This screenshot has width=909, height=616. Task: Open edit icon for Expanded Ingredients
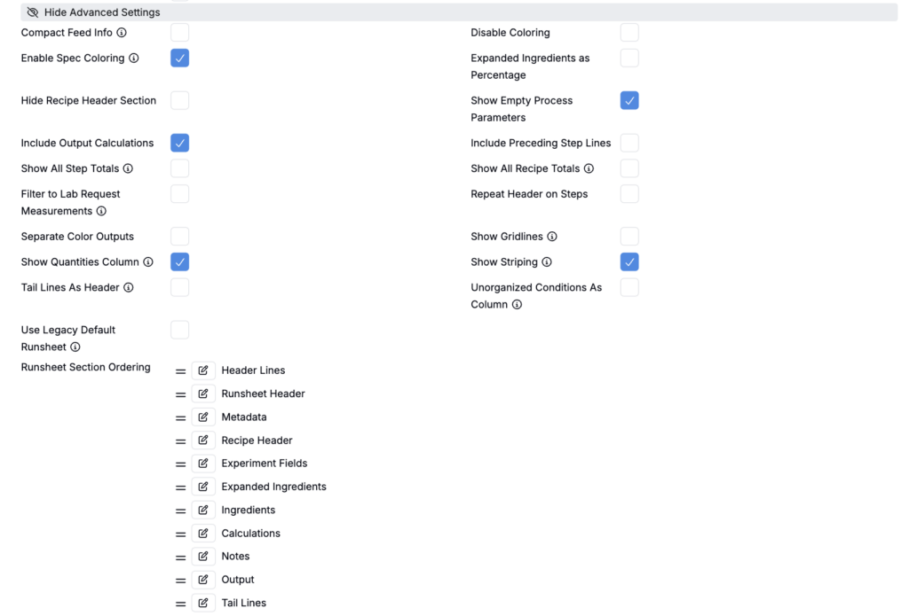pos(203,487)
